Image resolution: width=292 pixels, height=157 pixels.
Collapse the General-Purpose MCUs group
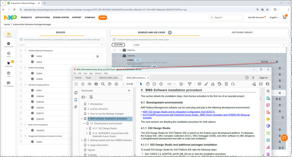click(x=25, y=84)
